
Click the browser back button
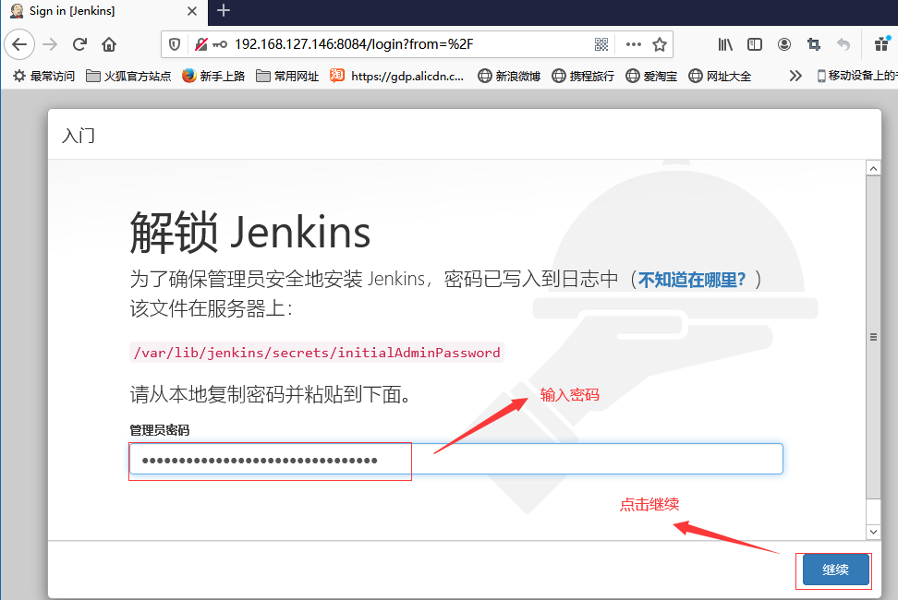20,44
